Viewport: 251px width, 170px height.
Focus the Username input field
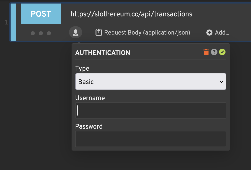[x=151, y=110]
